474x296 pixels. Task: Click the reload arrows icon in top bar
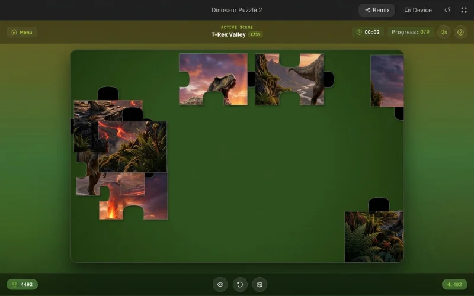(447, 10)
